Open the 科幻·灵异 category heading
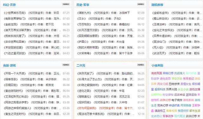The height and width of the screenshot is (119, 203). [x=10, y=5]
